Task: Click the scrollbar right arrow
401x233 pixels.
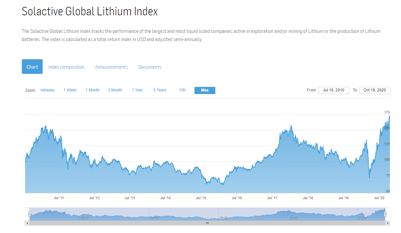Action: pos(387,223)
